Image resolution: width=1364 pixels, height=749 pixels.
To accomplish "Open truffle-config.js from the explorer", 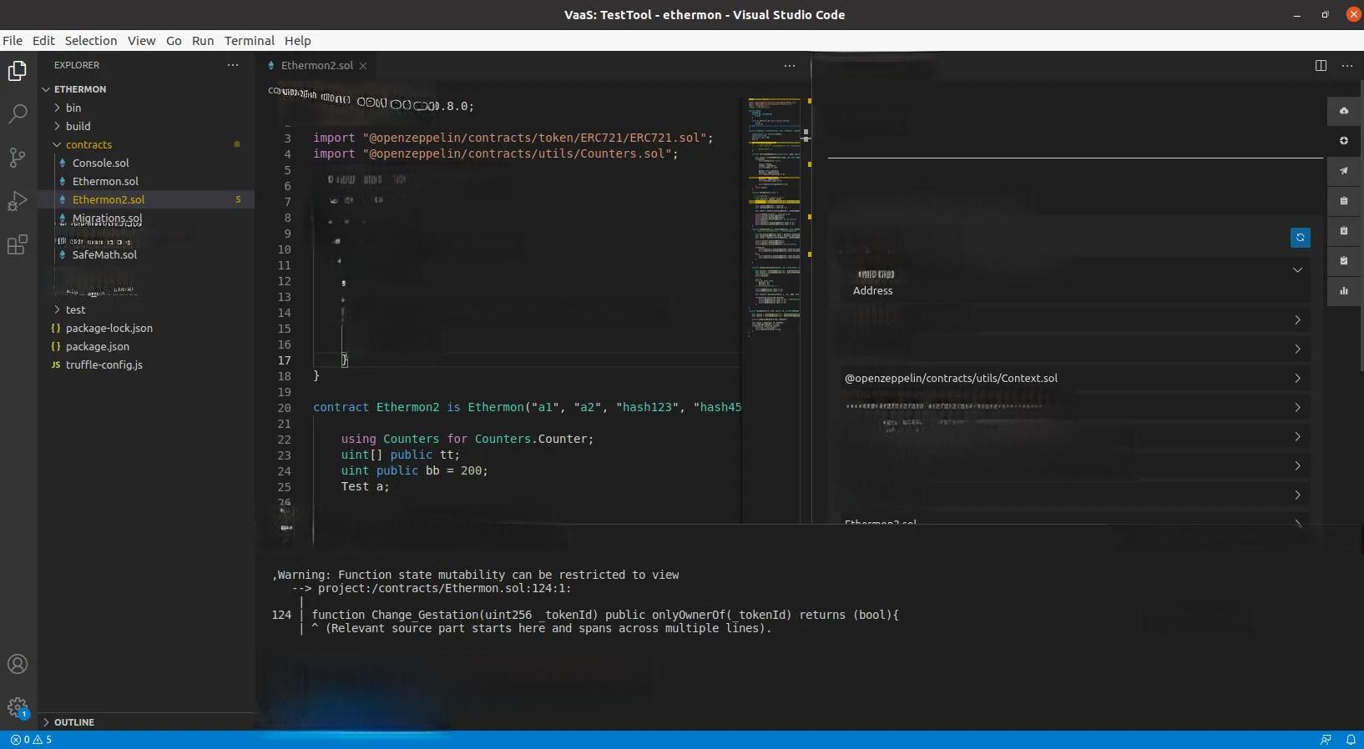I will 104,364.
